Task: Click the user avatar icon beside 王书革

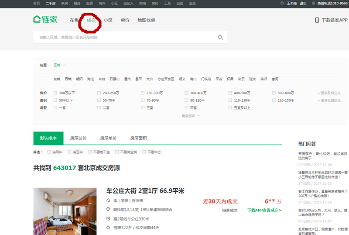Action: pos(282,3)
